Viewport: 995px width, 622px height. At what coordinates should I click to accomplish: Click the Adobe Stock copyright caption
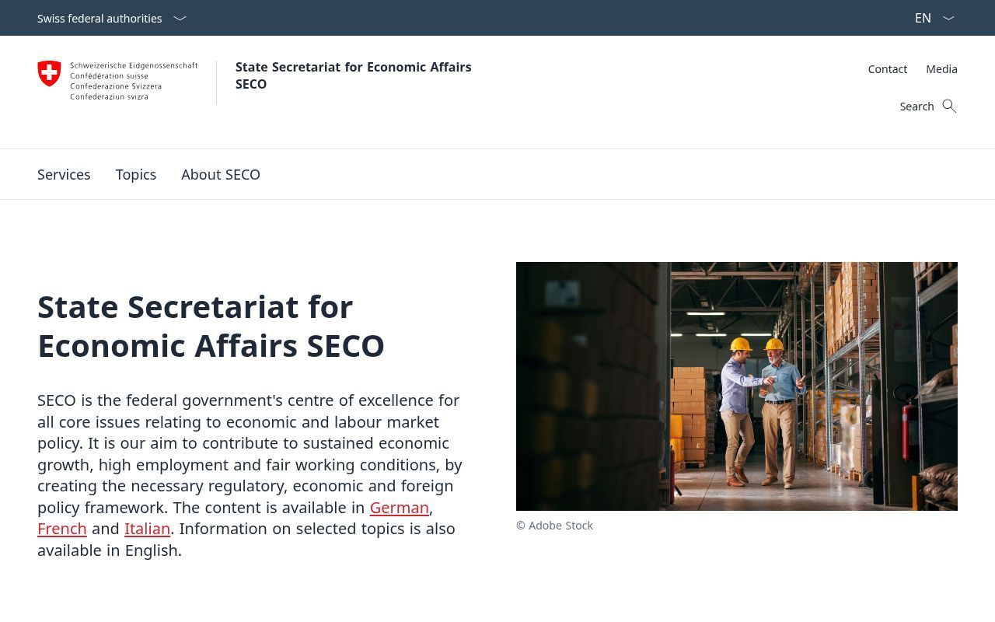tap(554, 526)
